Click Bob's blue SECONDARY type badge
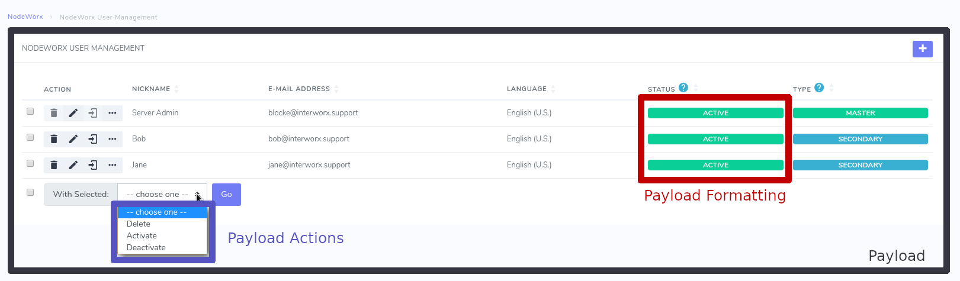 [860, 139]
